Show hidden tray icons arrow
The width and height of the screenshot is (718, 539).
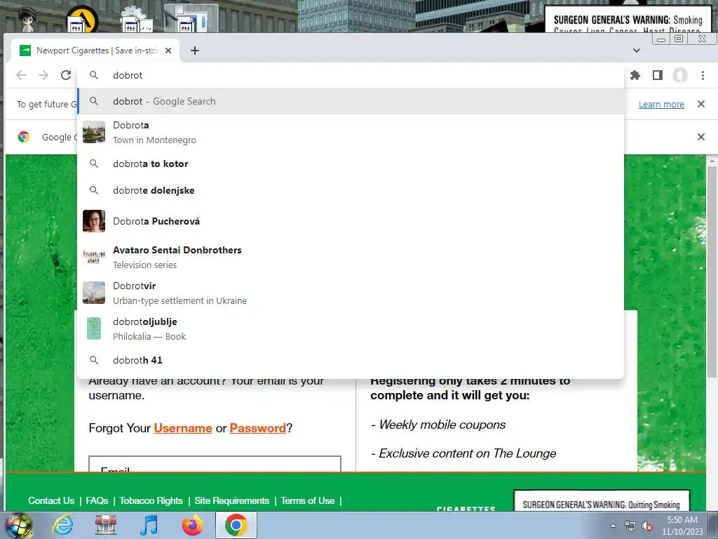(613, 526)
